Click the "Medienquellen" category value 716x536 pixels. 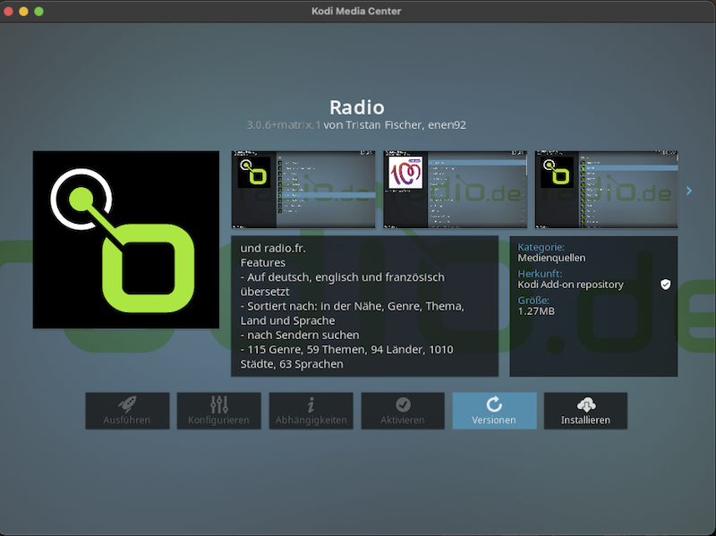(x=551, y=258)
